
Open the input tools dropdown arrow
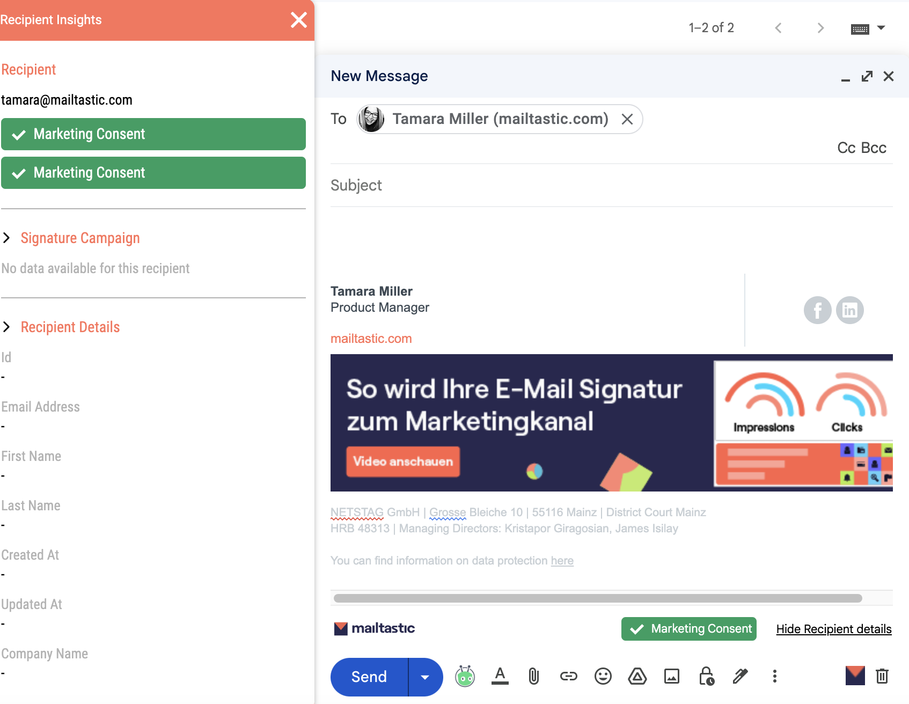tap(881, 27)
